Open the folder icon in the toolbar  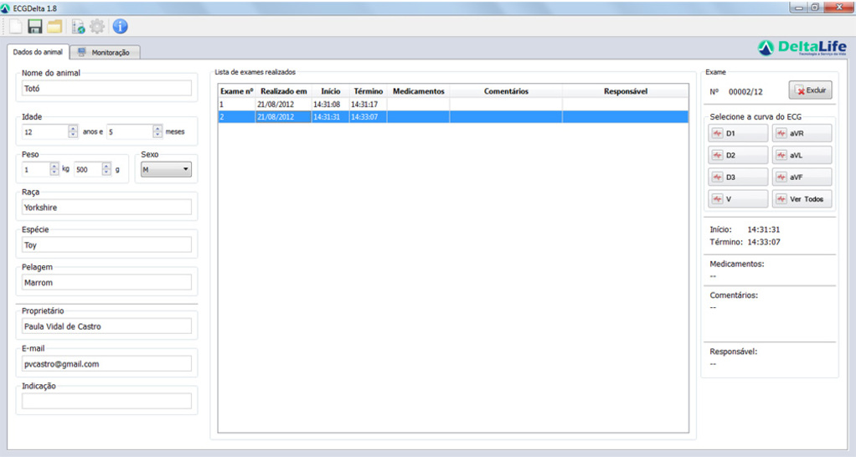click(54, 26)
